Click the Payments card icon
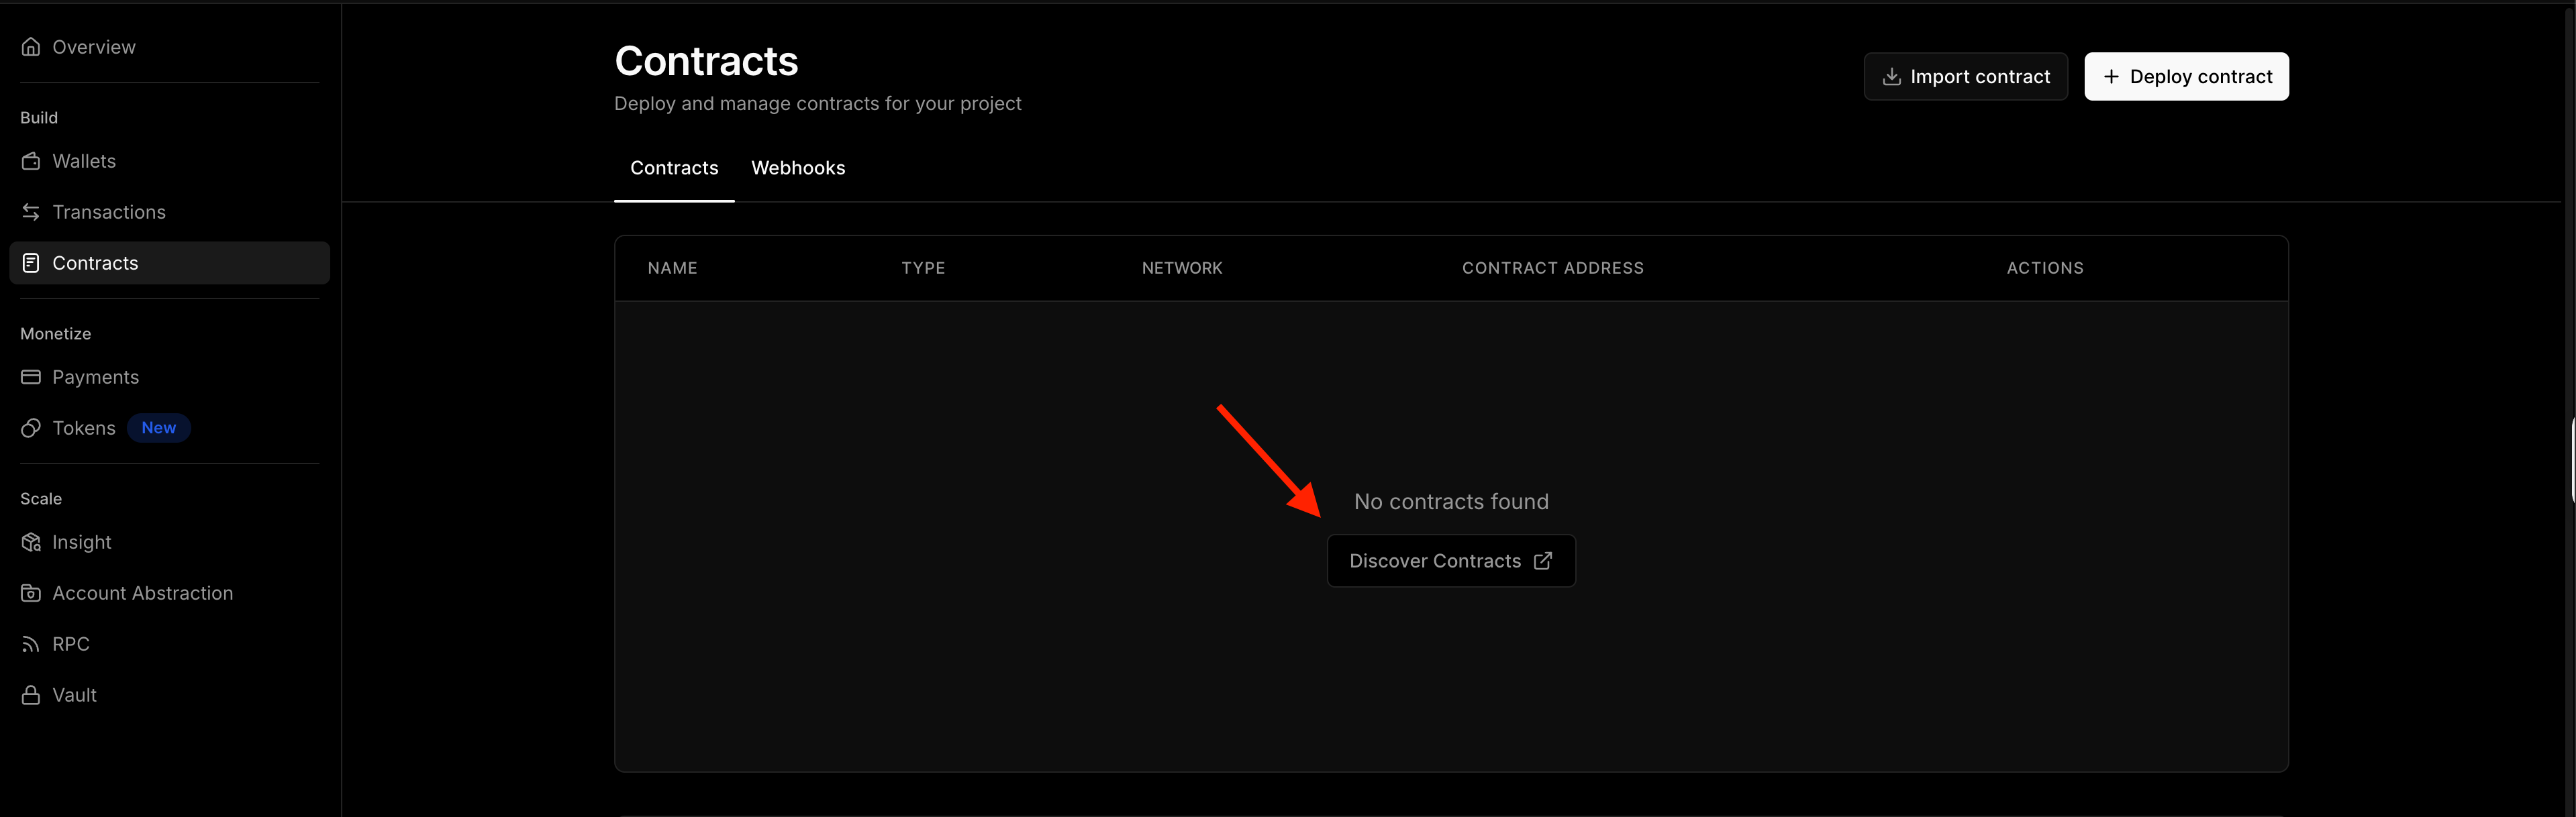This screenshot has height=817, width=2576. coord(31,376)
